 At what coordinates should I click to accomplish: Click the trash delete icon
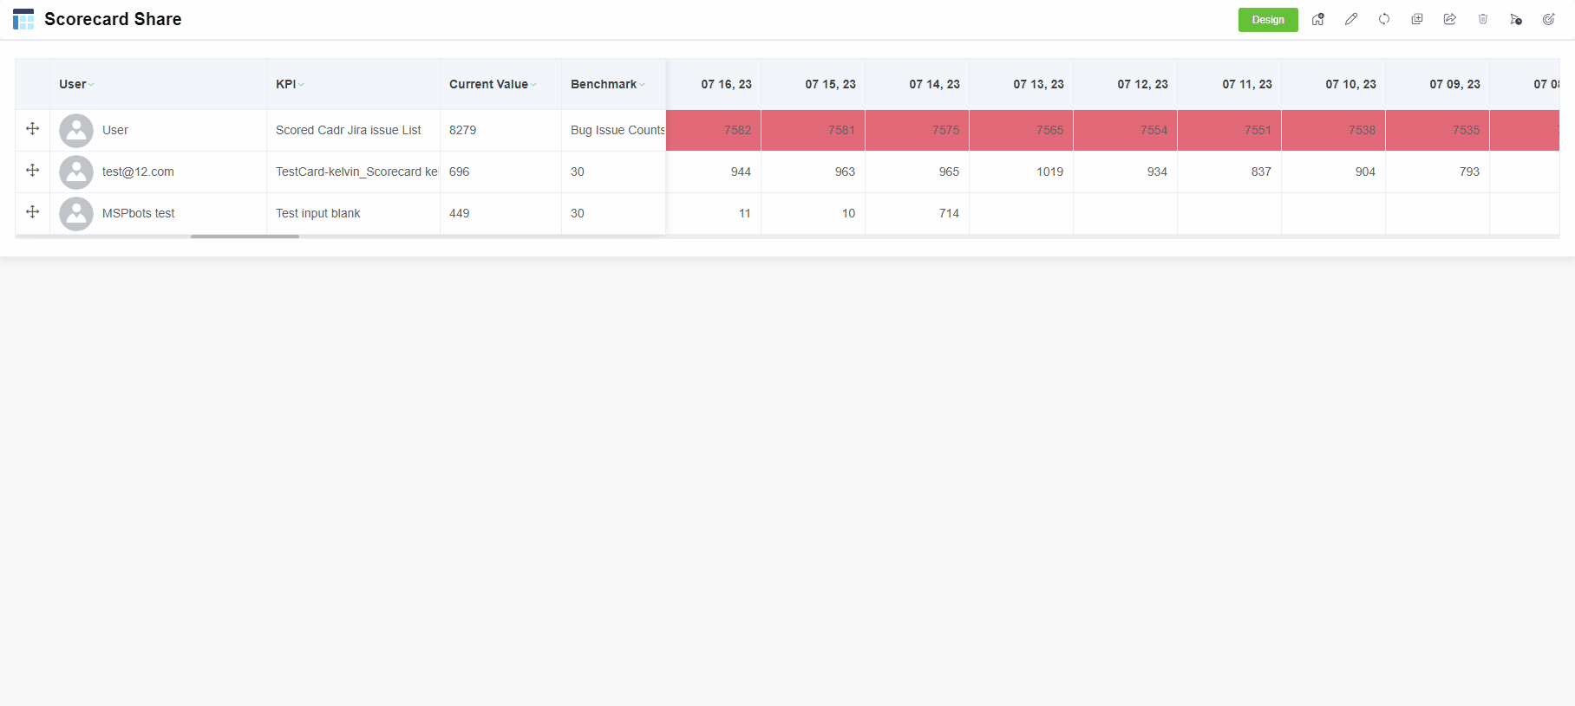1482,19
